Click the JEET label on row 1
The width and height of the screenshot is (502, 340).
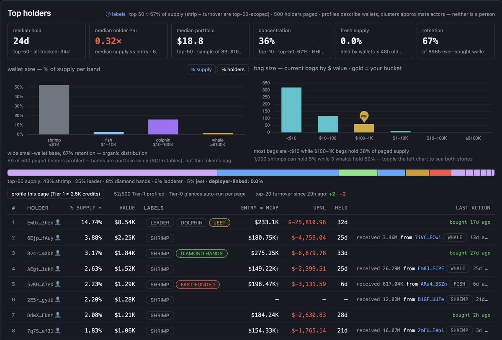coord(220,222)
